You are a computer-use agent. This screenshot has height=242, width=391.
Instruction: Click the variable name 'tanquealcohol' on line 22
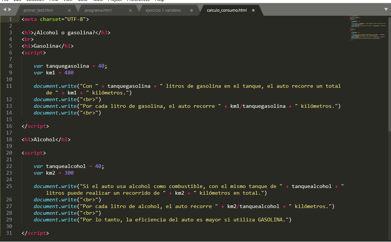[x=66, y=166]
